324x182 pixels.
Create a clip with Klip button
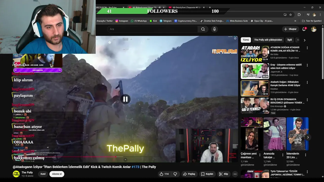click(224, 174)
